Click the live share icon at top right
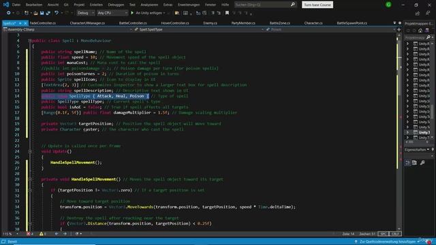This screenshot has height=245, width=436. [x=418, y=13]
